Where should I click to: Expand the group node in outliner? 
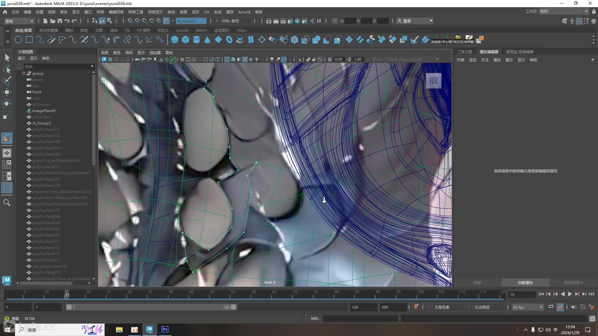(23, 73)
